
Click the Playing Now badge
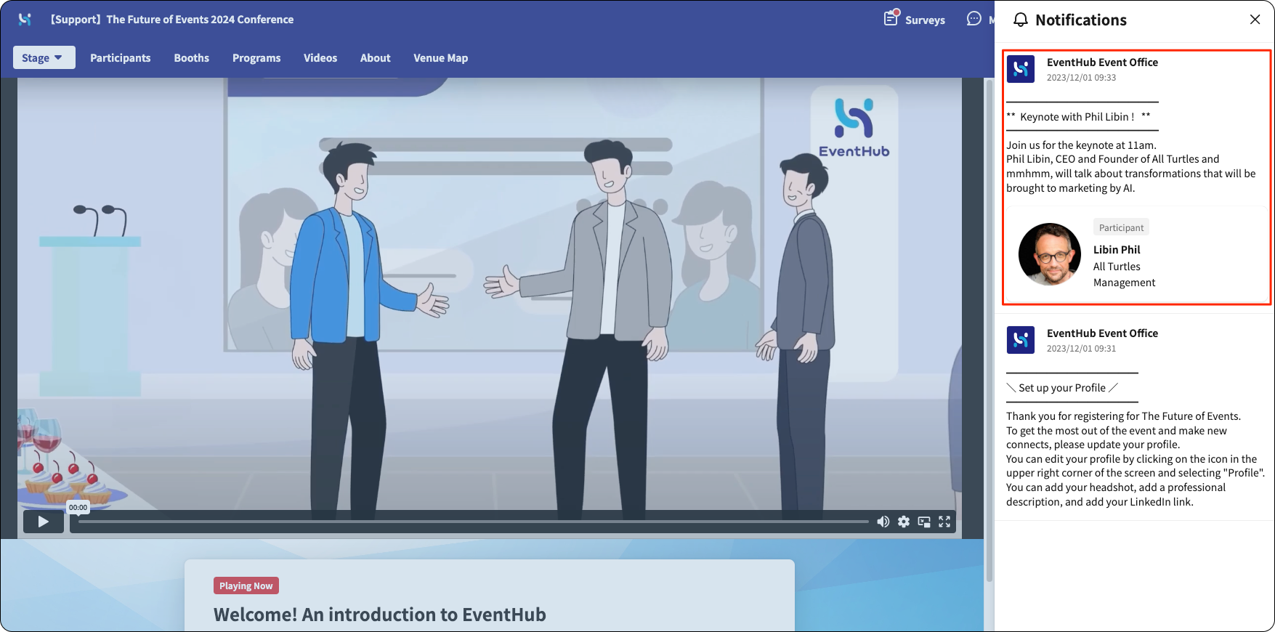tap(246, 586)
